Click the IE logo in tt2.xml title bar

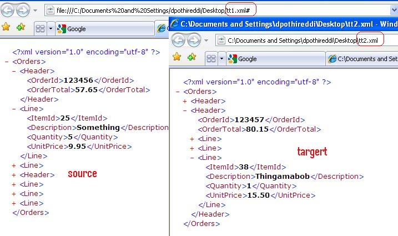[x=174, y=24]
